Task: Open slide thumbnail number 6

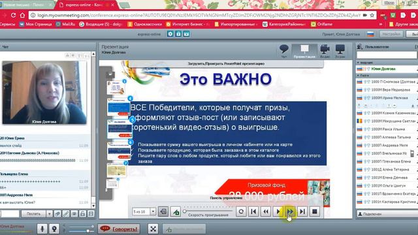Action: tap(119, 150)
